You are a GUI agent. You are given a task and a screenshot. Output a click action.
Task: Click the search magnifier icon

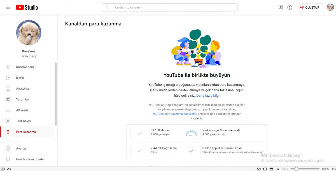point(108,8)
